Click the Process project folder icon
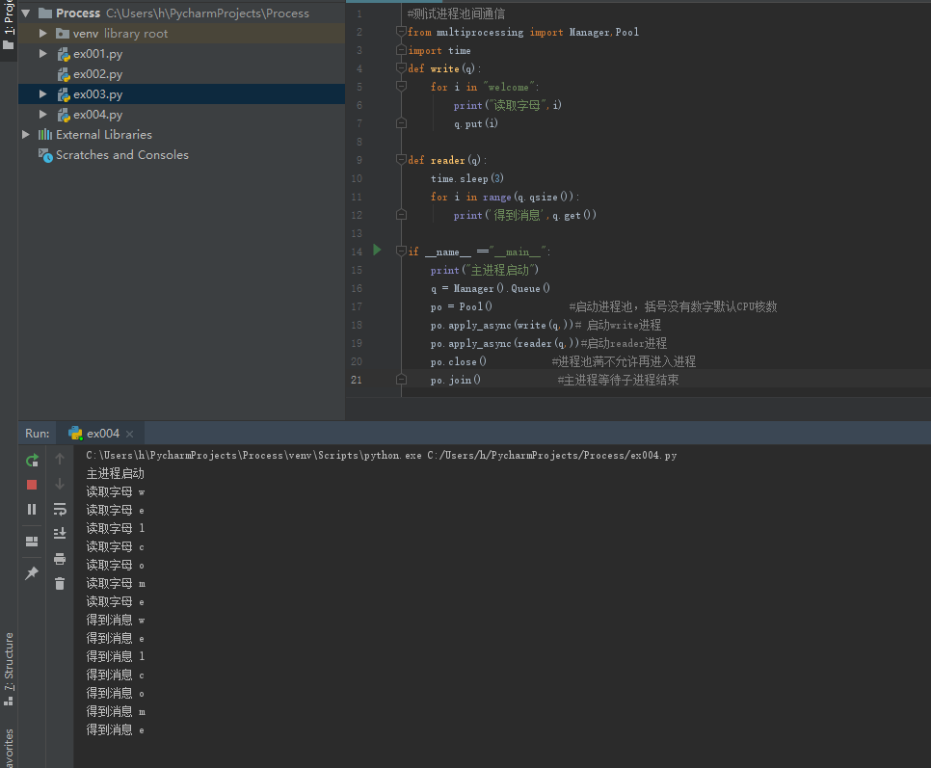Screen dimensions: 931x768 click(x=45, y=13)
